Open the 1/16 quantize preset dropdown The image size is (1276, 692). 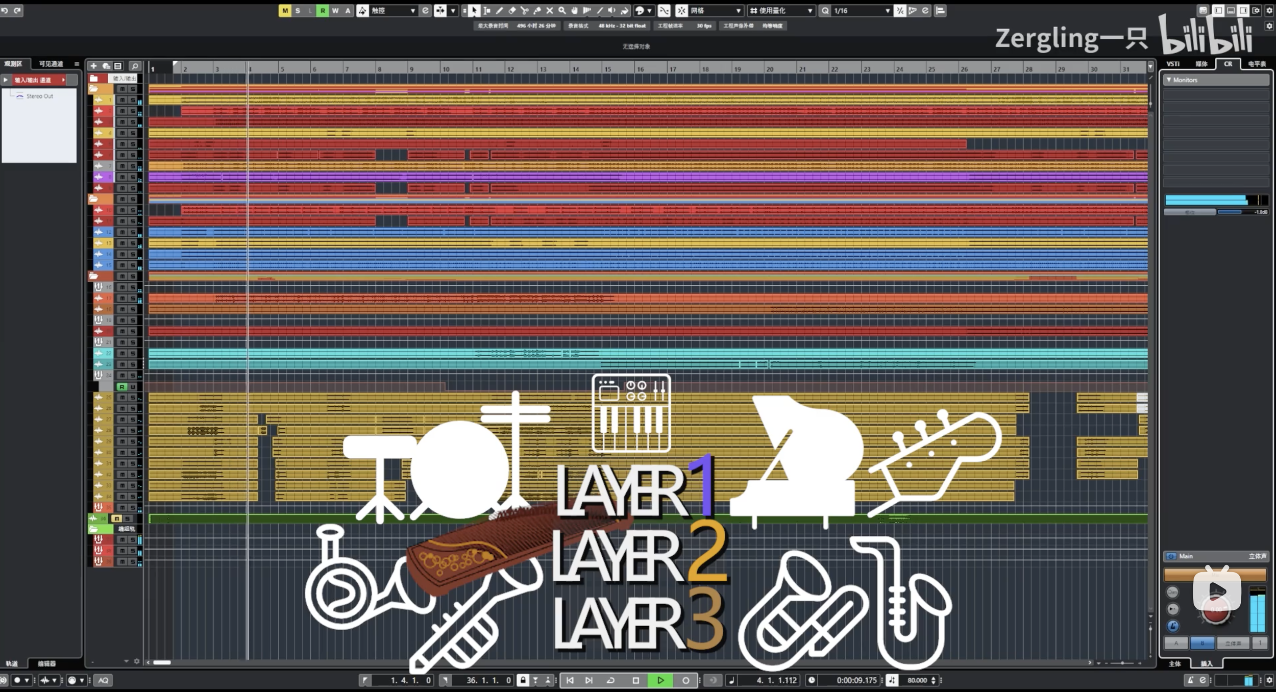coord(887,11)
